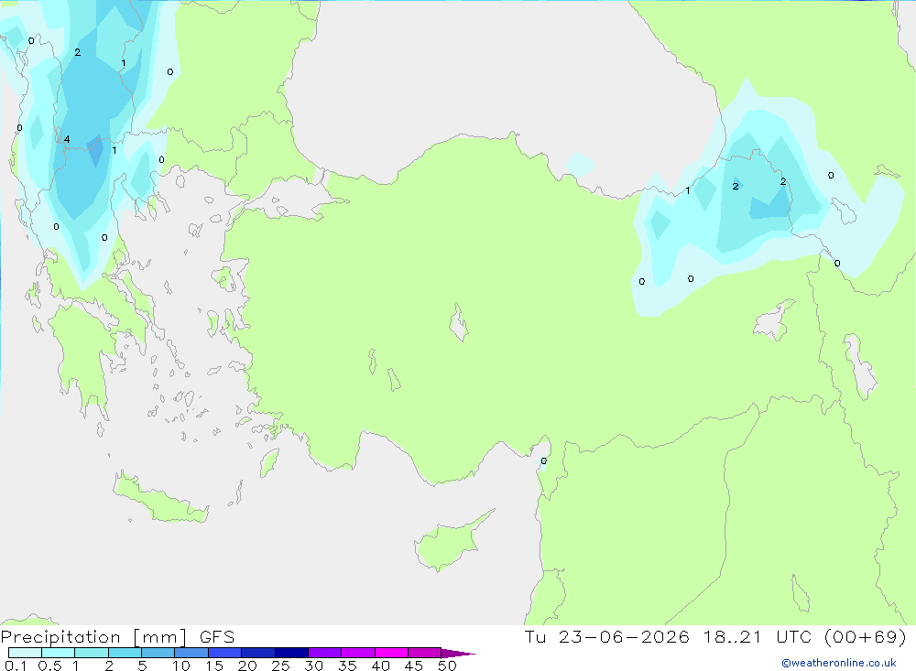Click the 35–40 mm legend color box
The image size is (916, 671).
tap(357, 653)
